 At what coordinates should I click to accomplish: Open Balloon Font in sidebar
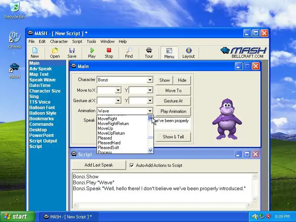(42, 108)
